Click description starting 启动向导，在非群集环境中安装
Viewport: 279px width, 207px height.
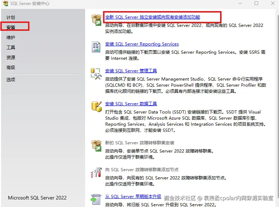[x=184, y=28]
